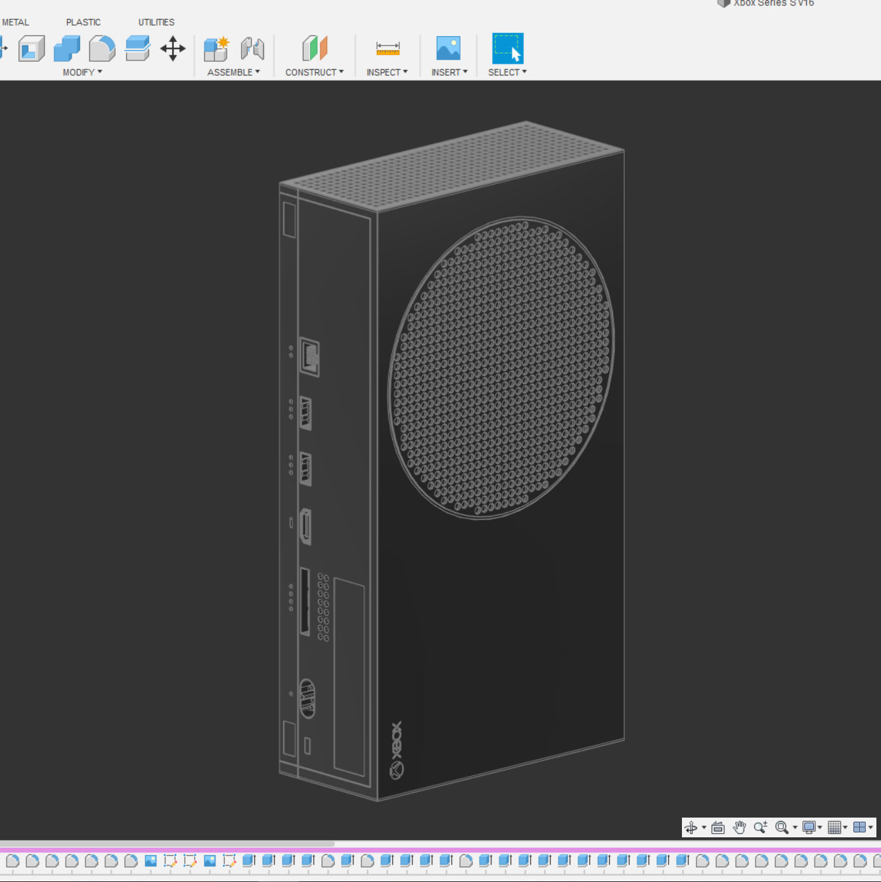
Task: Switch to the PLASTIC tab
Action: click(83, 22)
